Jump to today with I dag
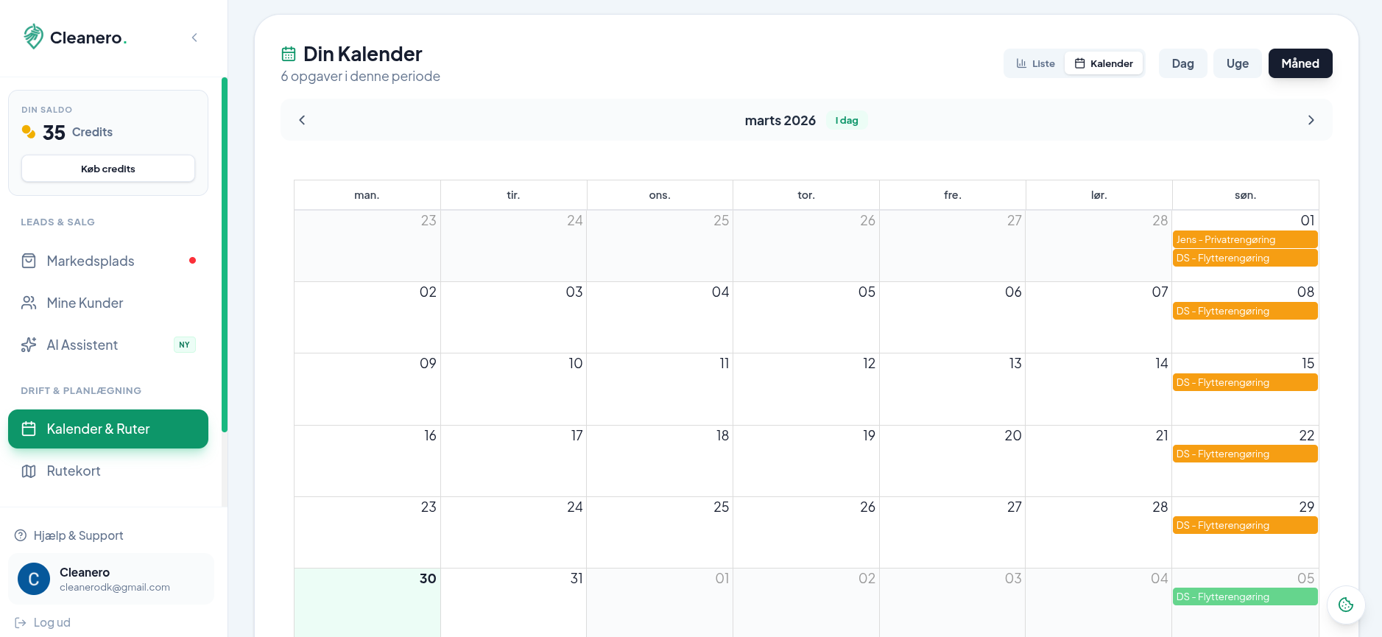The height and width of the screenshot is (637, 1382). [846, 120]
